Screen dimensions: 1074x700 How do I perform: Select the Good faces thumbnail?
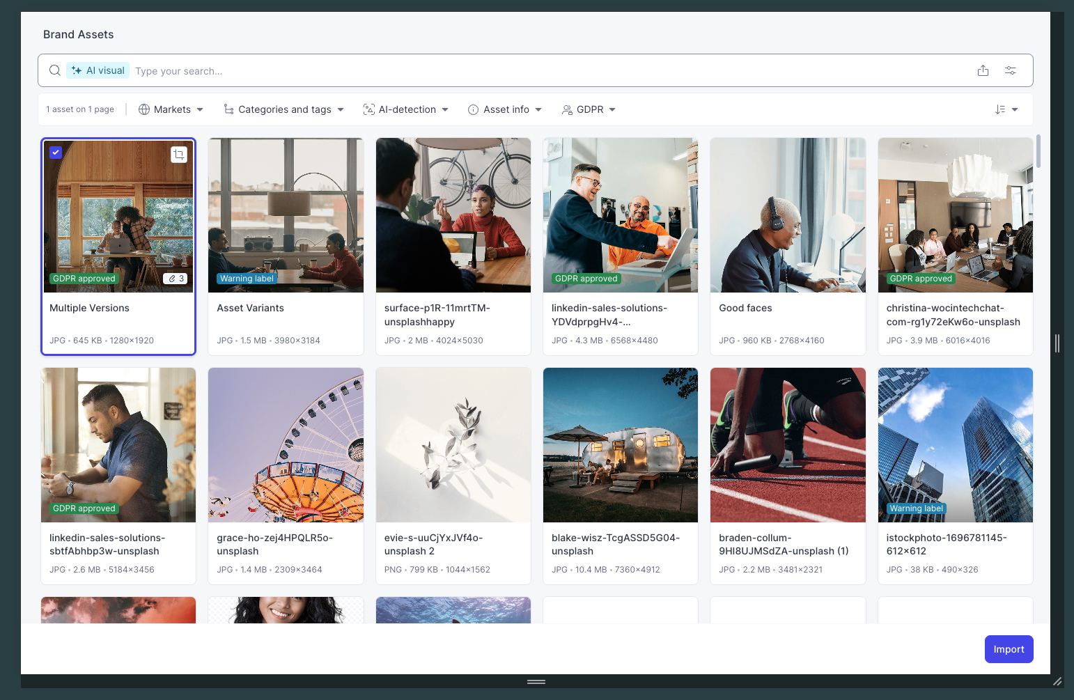tap(788, 215)
